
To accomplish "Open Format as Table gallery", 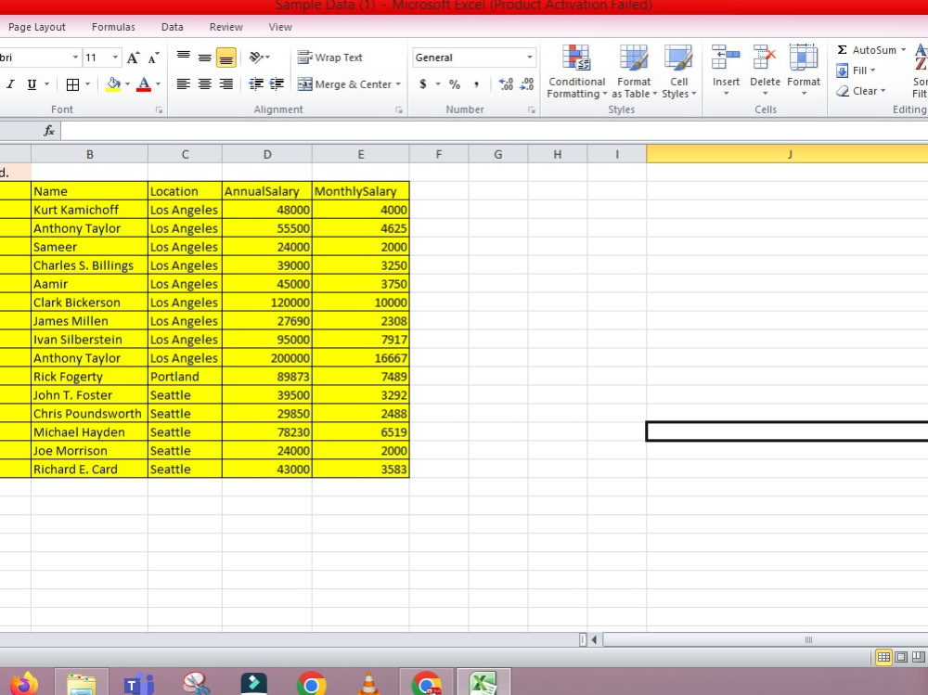I will (634, 71).
